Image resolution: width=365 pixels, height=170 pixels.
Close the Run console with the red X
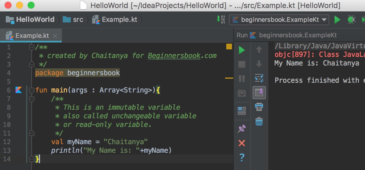point(242,143)
